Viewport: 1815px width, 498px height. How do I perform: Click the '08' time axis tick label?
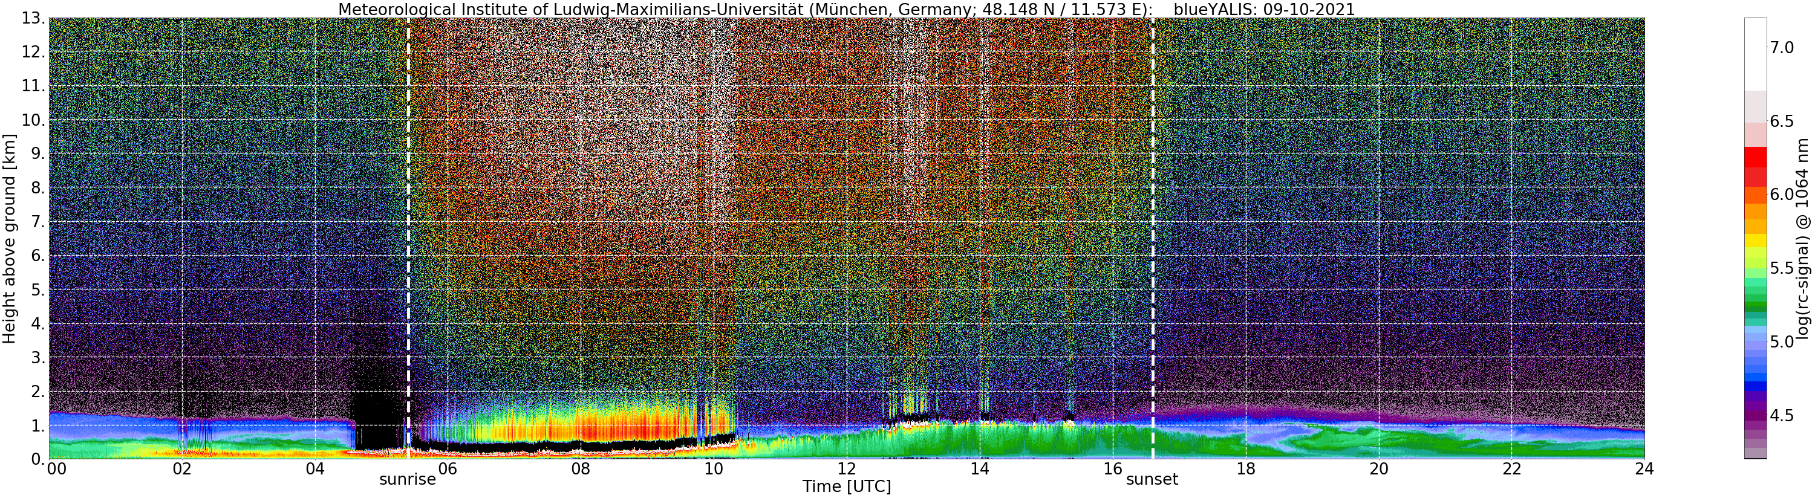581,469
